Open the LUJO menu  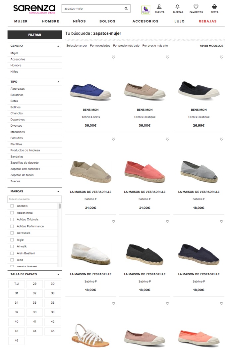(179, 22)
